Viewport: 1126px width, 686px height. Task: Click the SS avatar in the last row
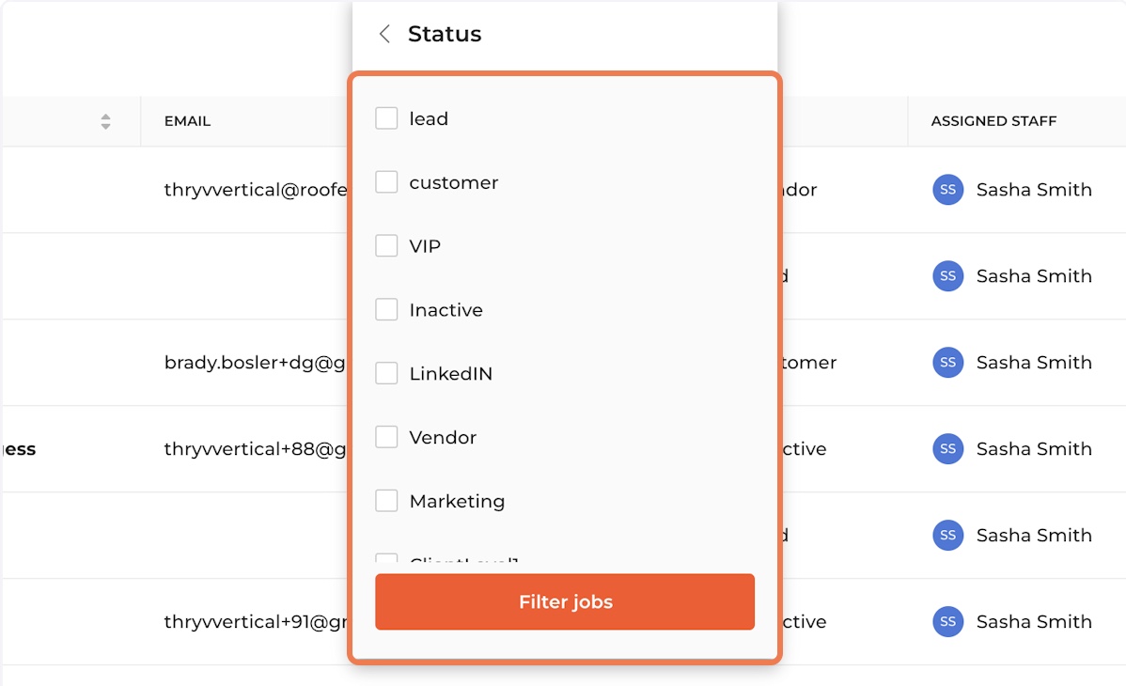pos(948,621)
